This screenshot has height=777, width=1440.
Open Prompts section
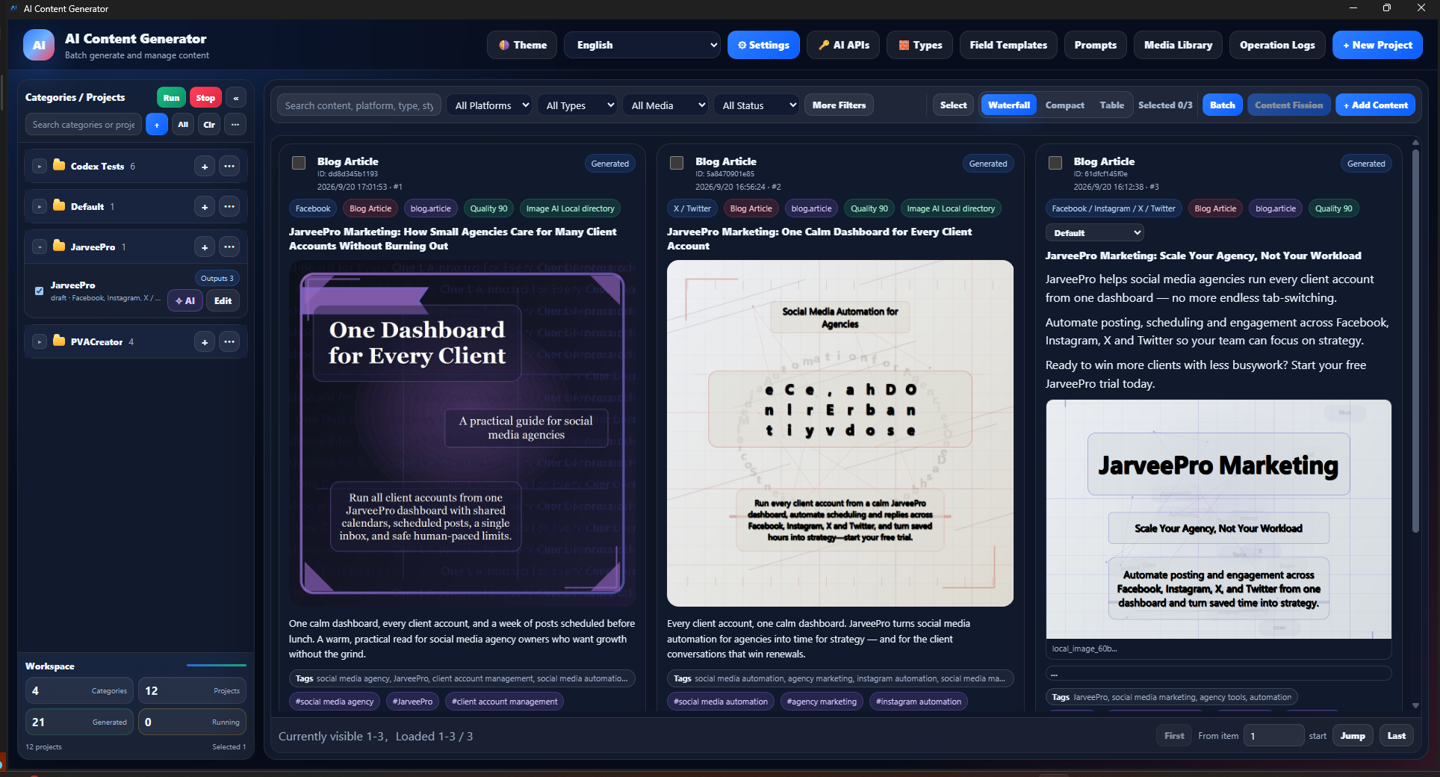click(1095, 45)
